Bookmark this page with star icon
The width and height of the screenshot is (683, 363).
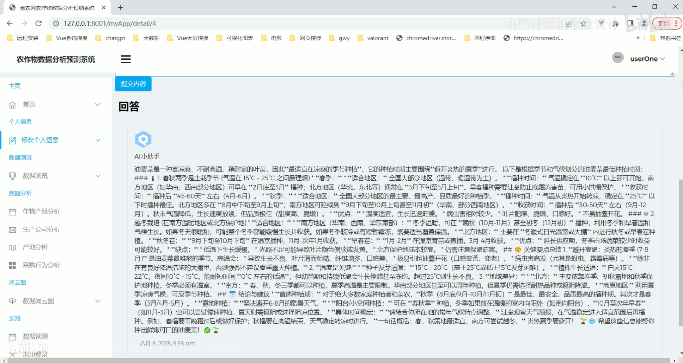tap(583, 23)
